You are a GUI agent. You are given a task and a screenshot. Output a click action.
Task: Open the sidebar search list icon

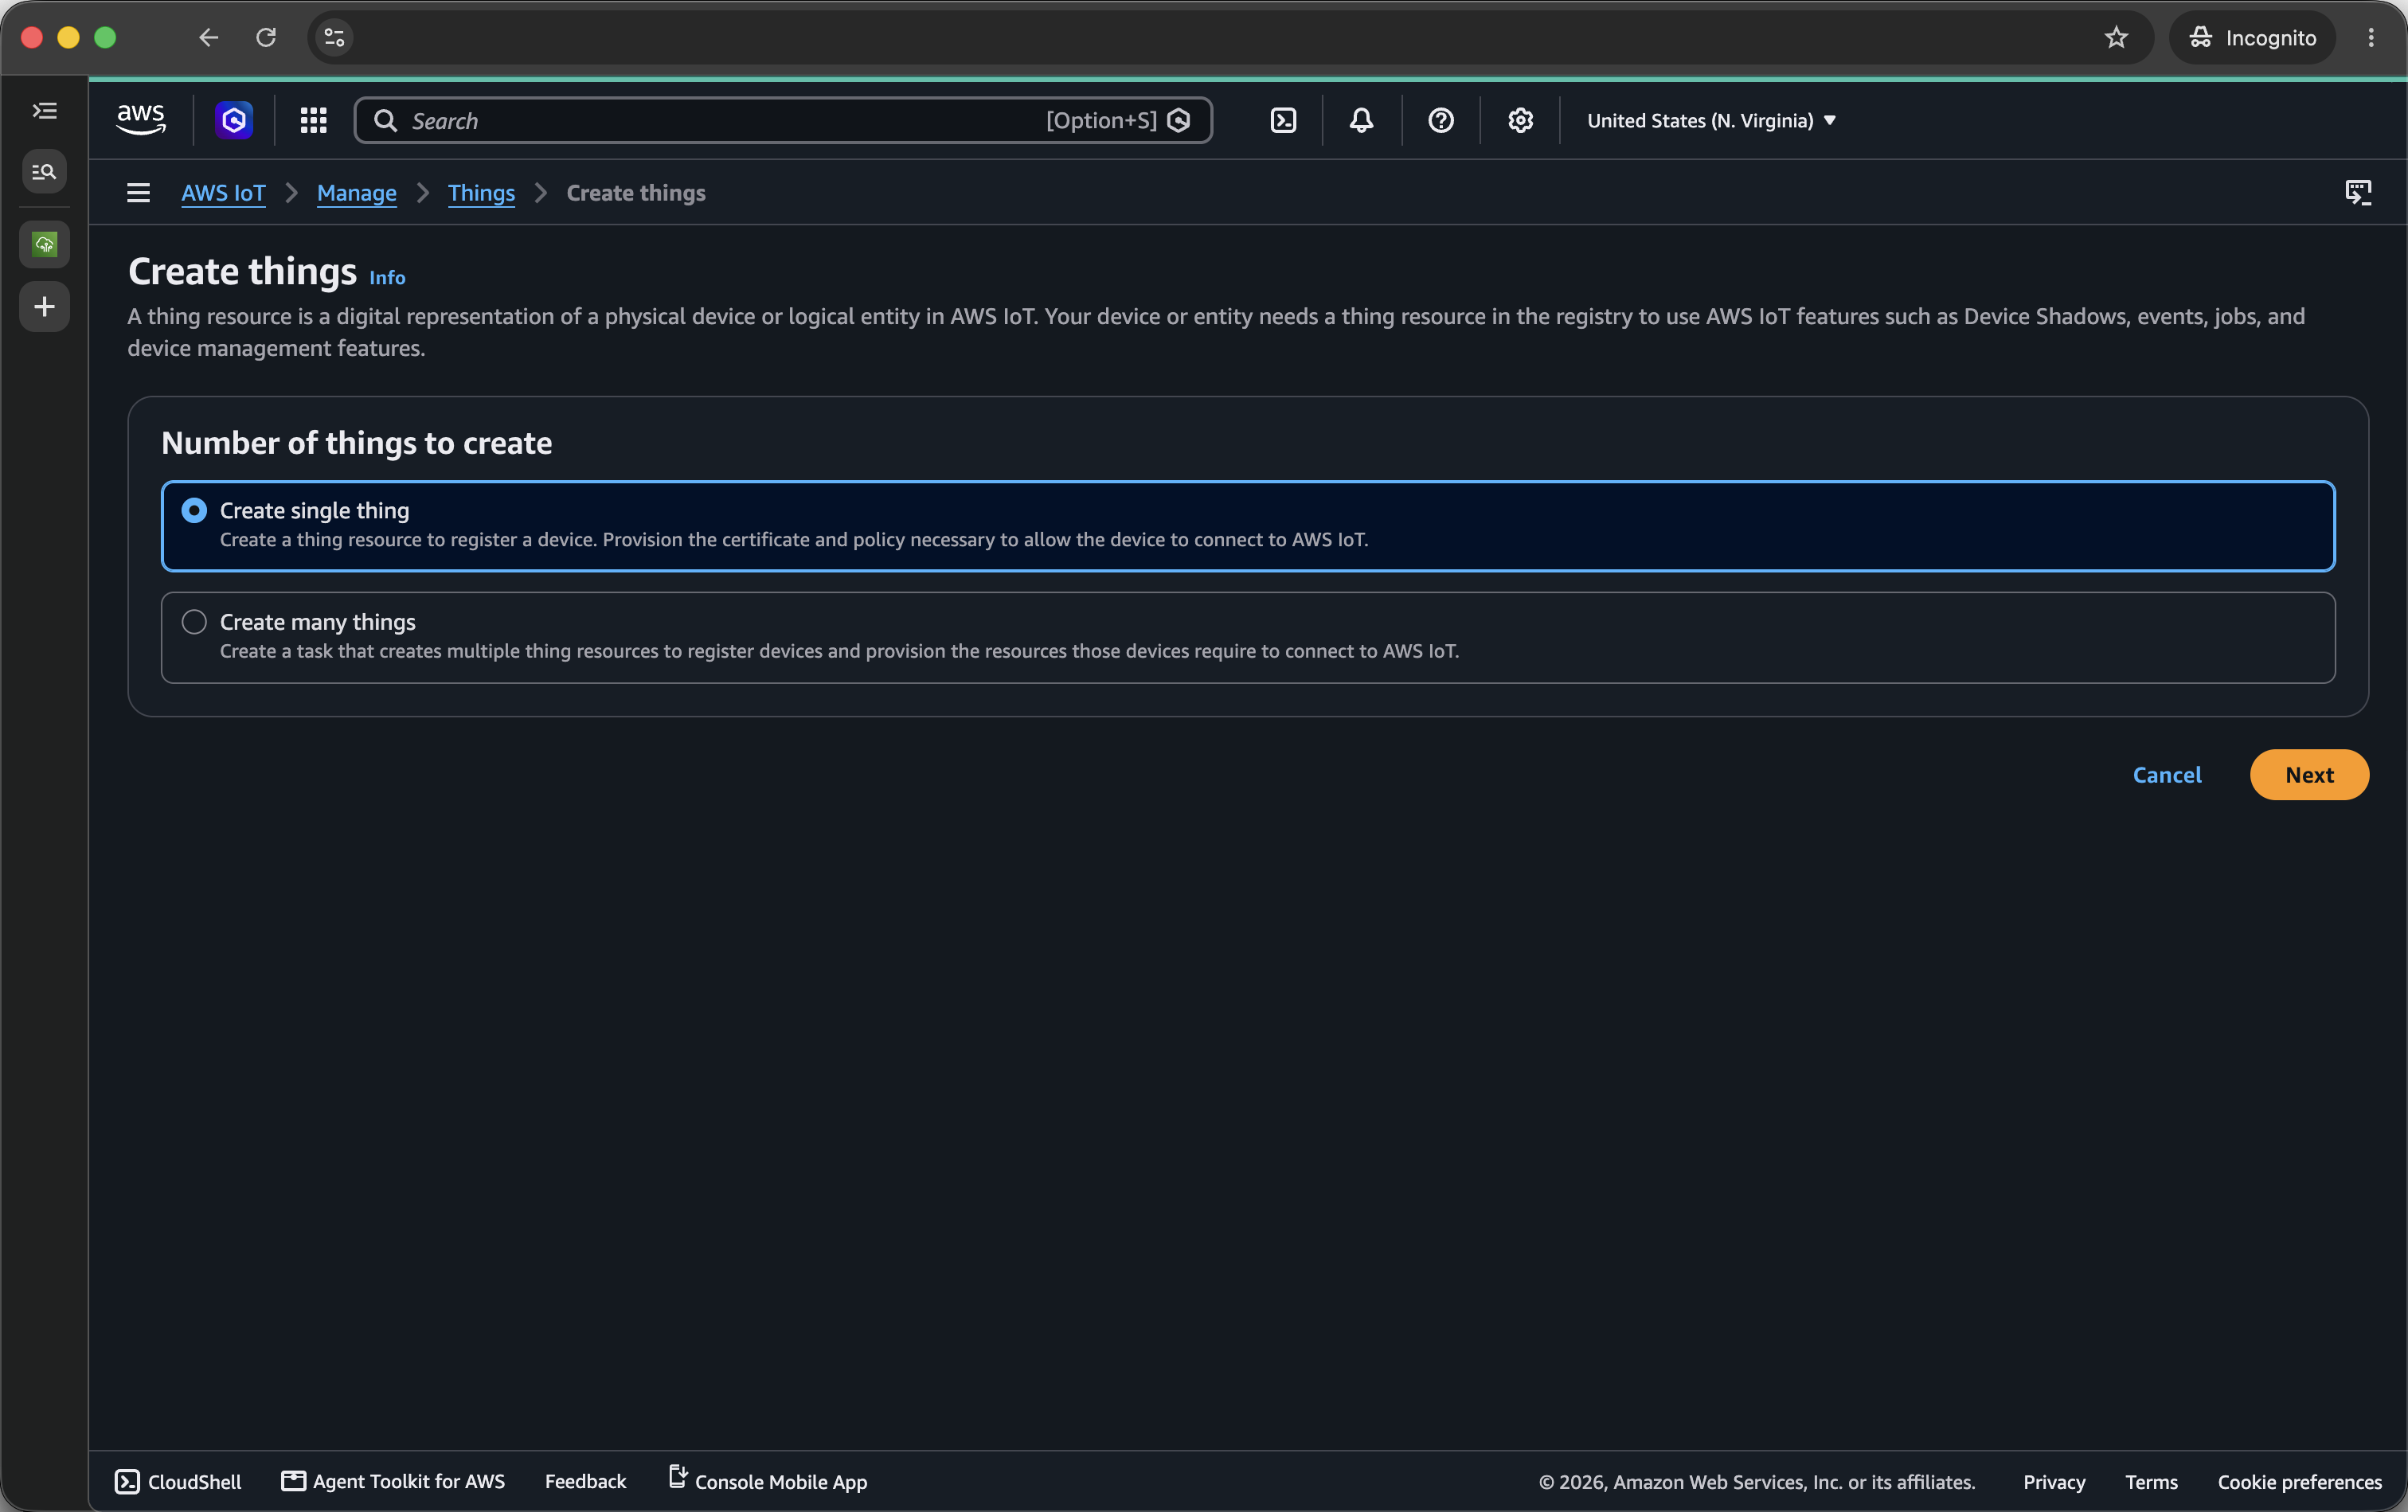point(44,171)
